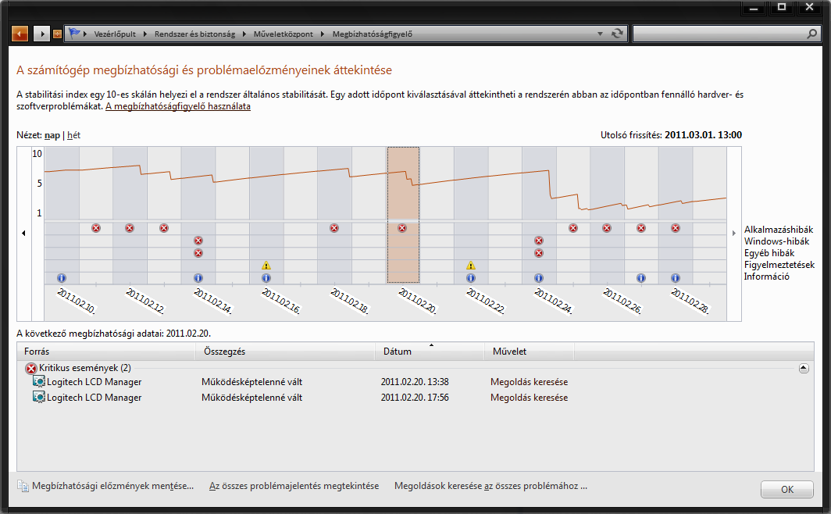
Task: Click Logitech LCD Manager icon at 17:56
Action: pyautogui.click(x=39, y=397)
